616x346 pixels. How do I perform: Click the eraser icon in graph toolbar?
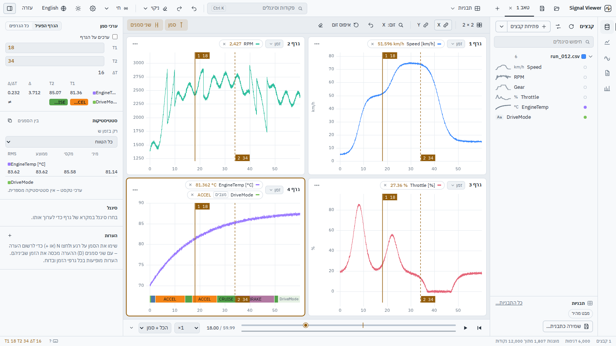(x=320, y=25)
